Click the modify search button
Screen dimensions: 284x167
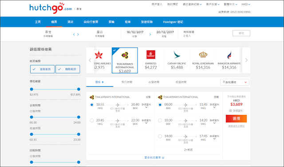click(241, 33)
